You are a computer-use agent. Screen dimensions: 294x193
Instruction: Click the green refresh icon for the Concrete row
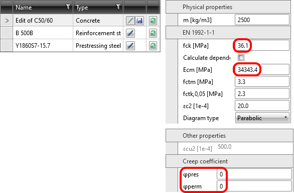click(153, 21)
